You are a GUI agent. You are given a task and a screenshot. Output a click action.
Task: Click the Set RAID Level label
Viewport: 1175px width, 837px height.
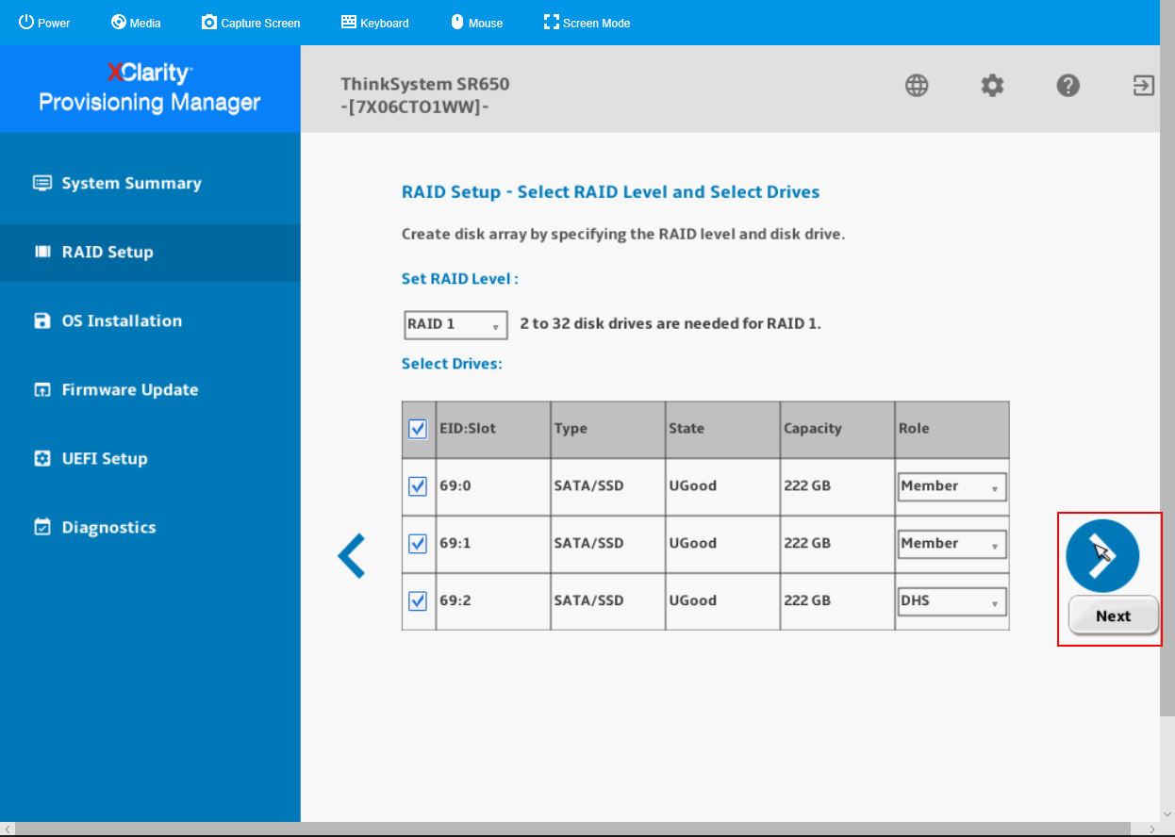tap(460, 280)
